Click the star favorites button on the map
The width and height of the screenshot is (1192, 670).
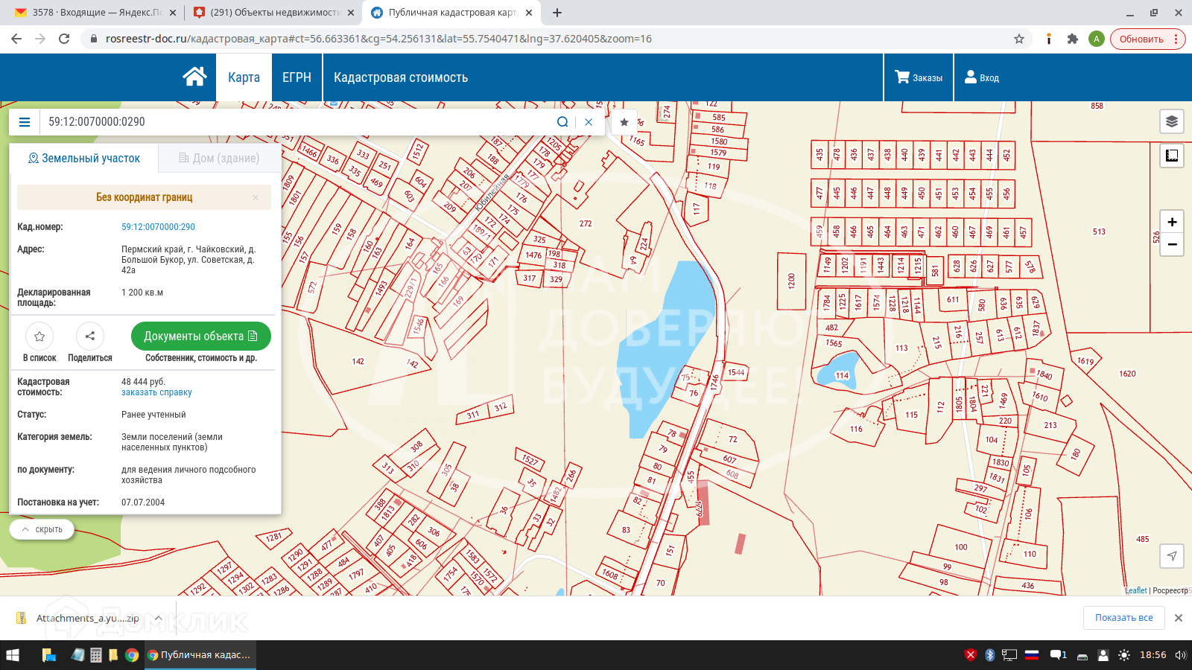[624, 122]
